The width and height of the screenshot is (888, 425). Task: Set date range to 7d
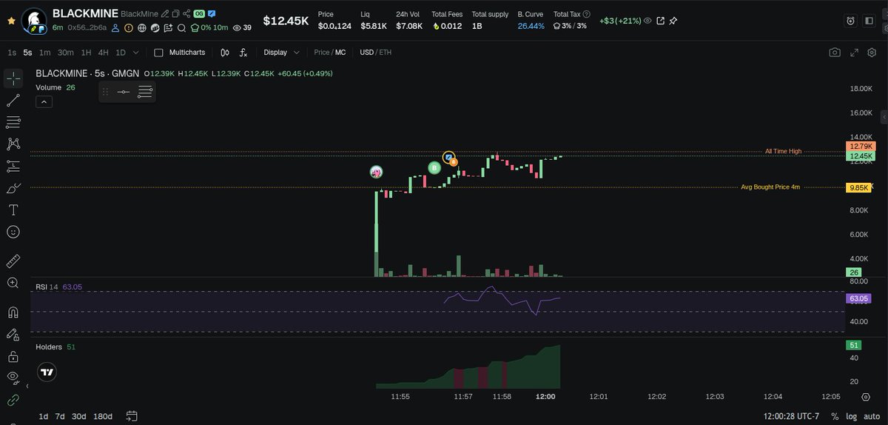(60, 416)
